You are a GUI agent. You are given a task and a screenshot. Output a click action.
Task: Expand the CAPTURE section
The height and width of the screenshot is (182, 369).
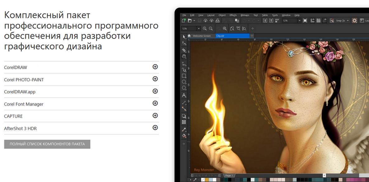pos(155,115)
